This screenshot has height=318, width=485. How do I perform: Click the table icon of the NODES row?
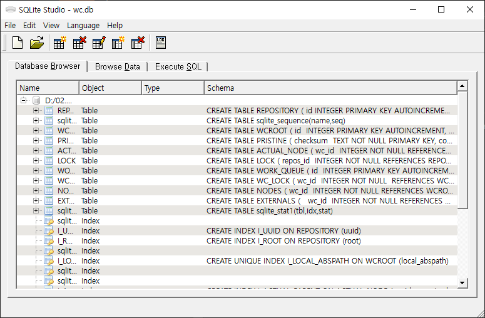coord(49,190)
